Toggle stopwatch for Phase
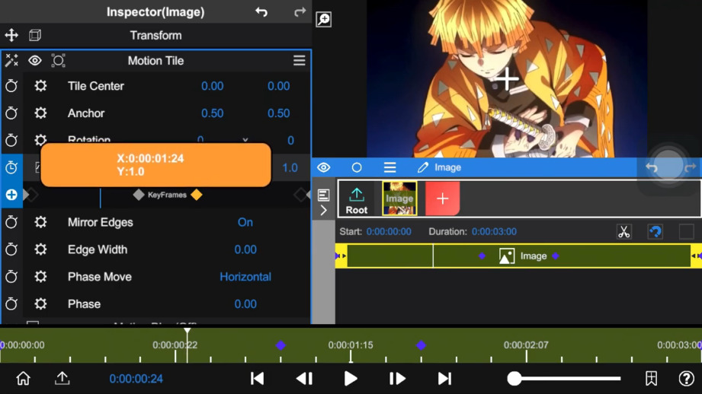The width and height of the screenshot is (702, 394). coord(11,303)
